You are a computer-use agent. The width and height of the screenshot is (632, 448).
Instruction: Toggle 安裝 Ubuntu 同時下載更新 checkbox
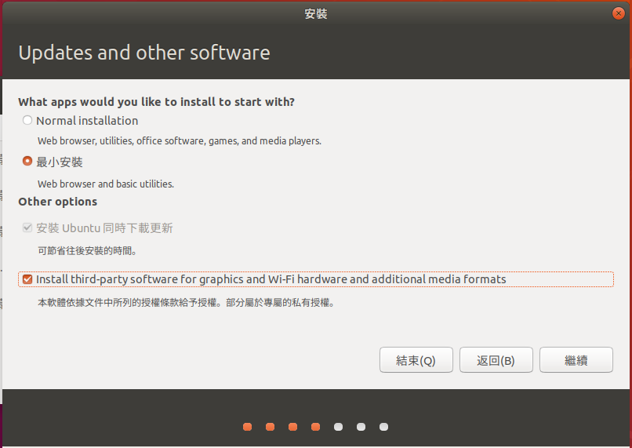point(27,228)
